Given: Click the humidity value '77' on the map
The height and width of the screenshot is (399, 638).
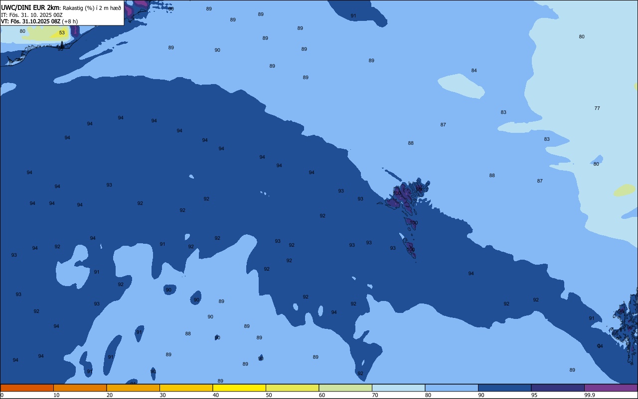Looking at the screenshot, I should pyautogui.click(x=597, y=108).
